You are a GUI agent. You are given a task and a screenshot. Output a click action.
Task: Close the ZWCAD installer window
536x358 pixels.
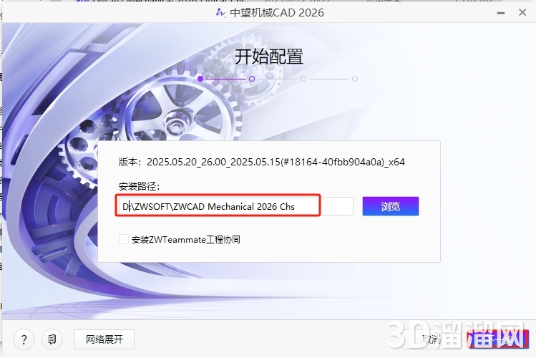tap(522, 13)
